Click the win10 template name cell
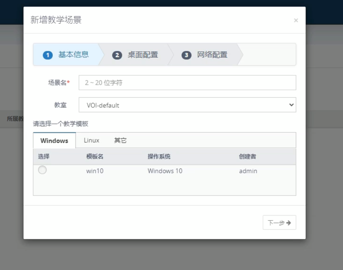 [95, 171]
